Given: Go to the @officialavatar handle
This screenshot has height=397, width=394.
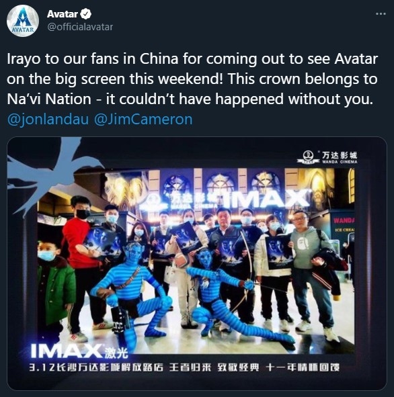Looking at the screenshot, I should [x=80, y=27].
